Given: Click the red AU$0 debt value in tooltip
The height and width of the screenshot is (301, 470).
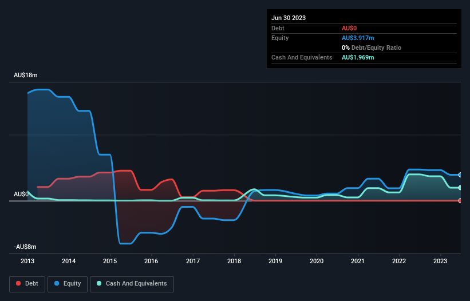Looking at the screenshot, I should tap(349, 28).
